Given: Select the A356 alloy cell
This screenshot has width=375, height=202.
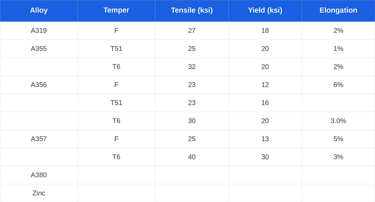Looking at the screenshot, I should point(39,85).
